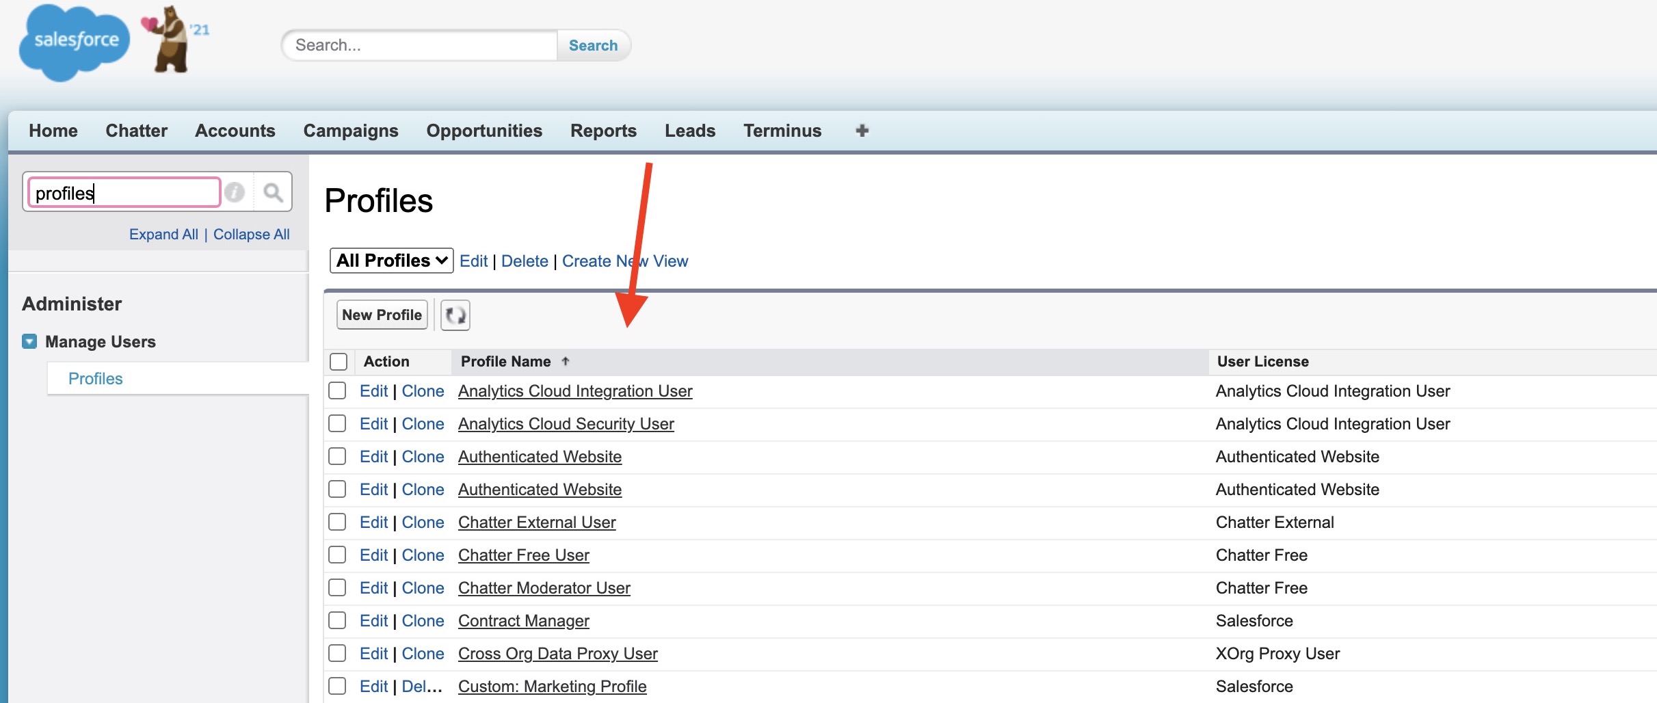
Task: Check the Custom: Marketing Profile checkbox
Action: point(337,686)
